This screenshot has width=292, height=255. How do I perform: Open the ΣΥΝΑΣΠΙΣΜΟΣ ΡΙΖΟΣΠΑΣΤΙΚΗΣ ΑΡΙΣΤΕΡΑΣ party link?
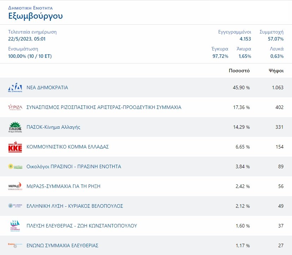click(x=104, y=107)
